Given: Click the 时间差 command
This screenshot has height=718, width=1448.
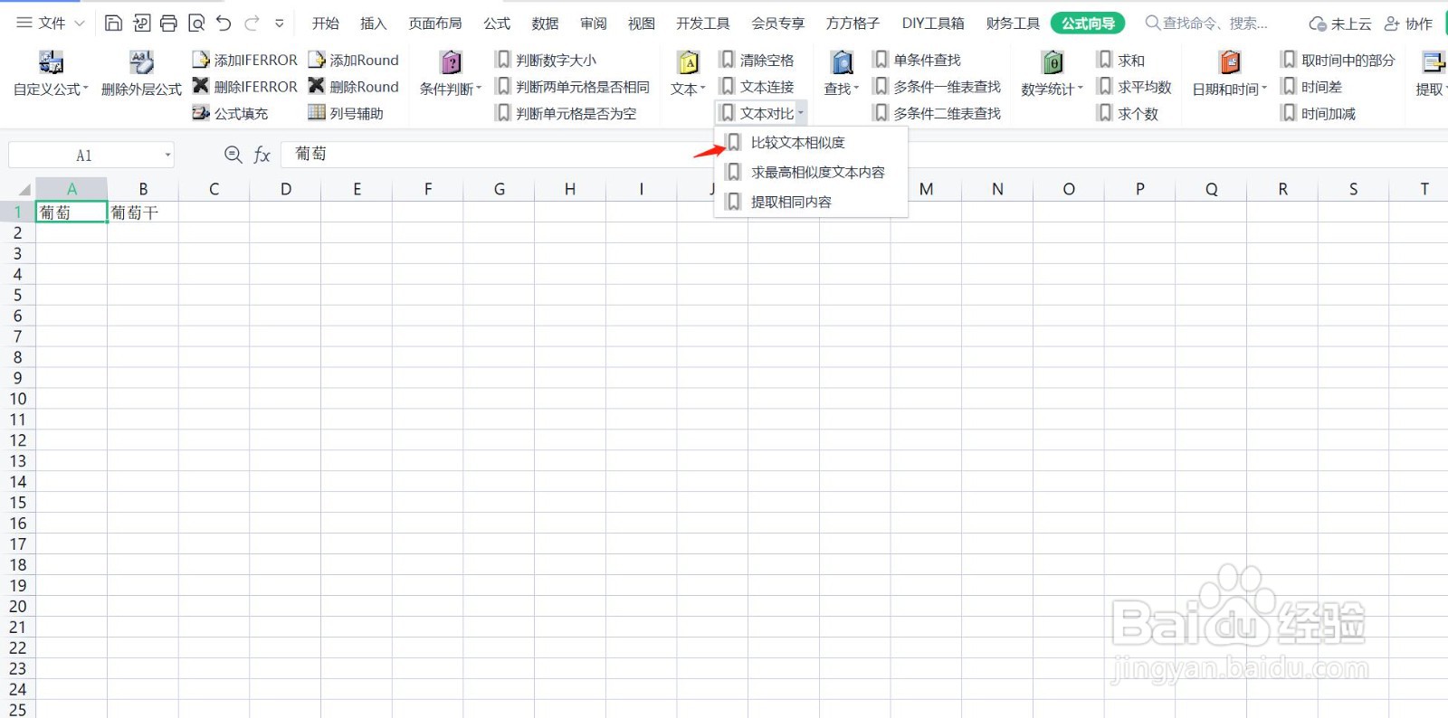Looking at the screenshot, I should [x=1311, y=87].
